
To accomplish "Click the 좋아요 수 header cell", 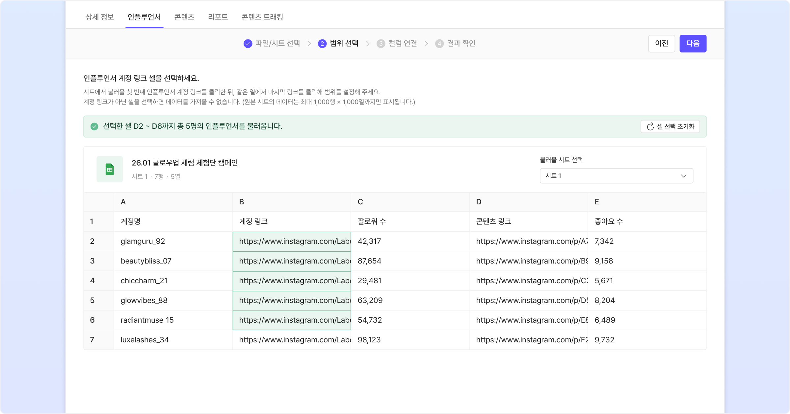I will tap(647, 221).
